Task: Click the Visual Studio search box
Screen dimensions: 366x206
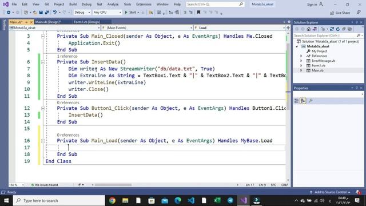Action: tap(215, 4)
